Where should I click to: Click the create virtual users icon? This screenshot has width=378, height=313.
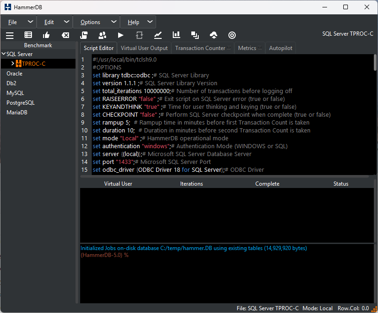(102, 35)
